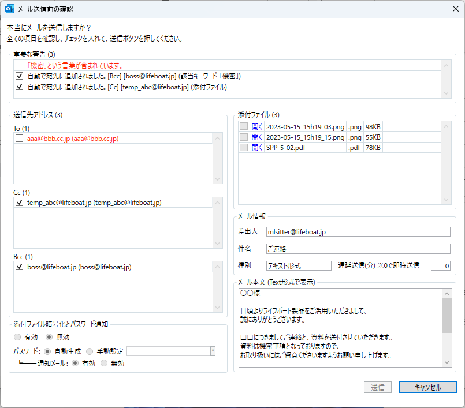465x408 pixels.
Task: Select 手動設定 manual password option
Action: point(90,351)
